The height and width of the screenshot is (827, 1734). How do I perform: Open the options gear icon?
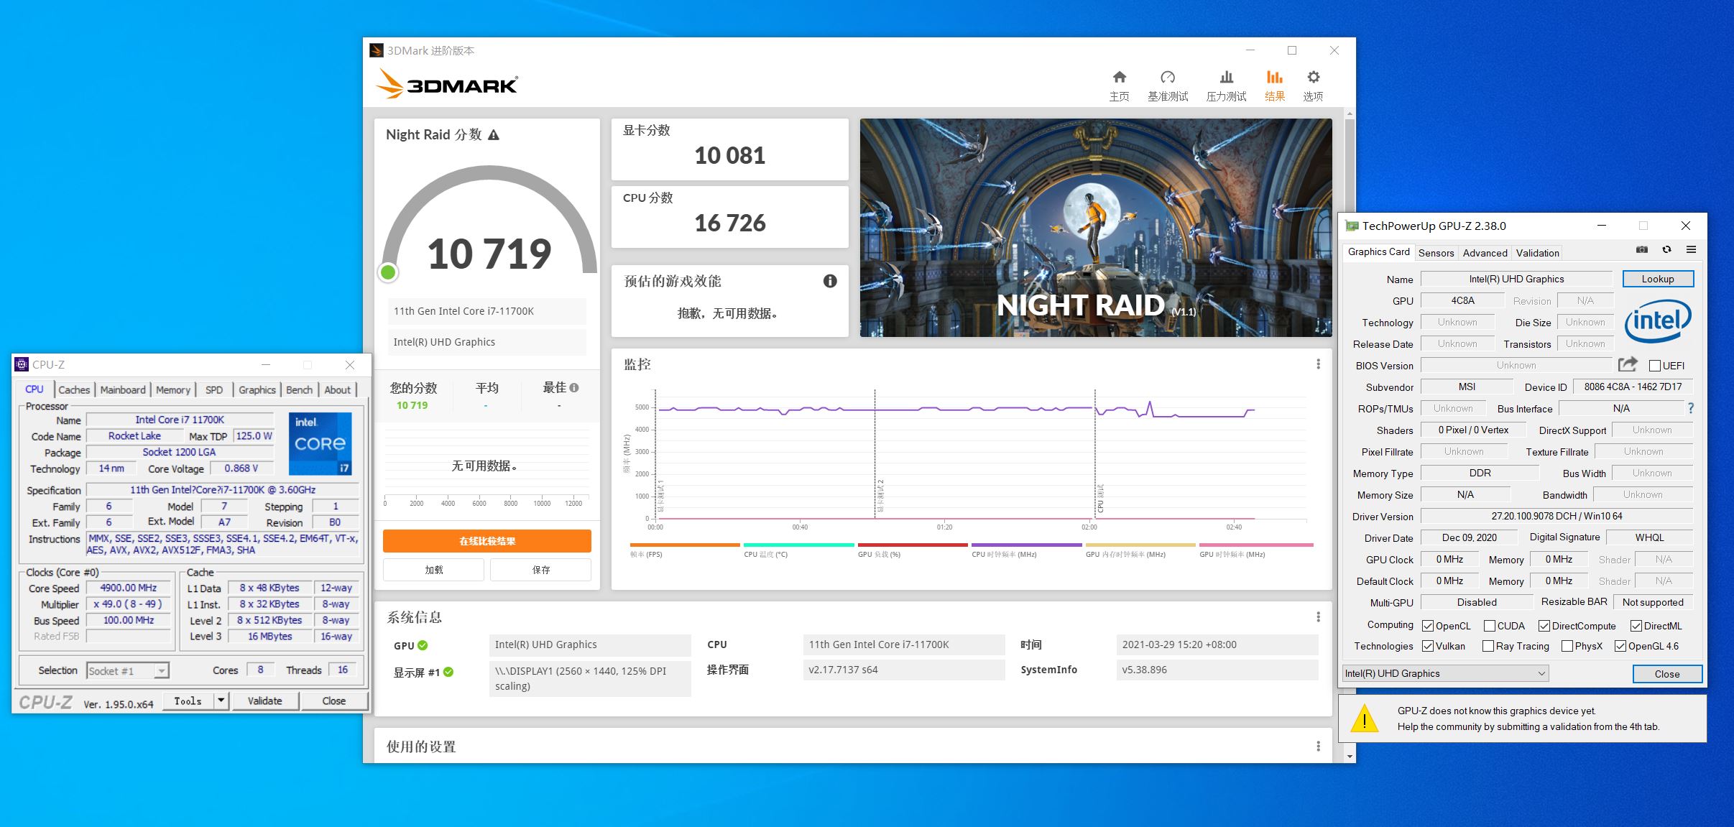point(1313,78)
